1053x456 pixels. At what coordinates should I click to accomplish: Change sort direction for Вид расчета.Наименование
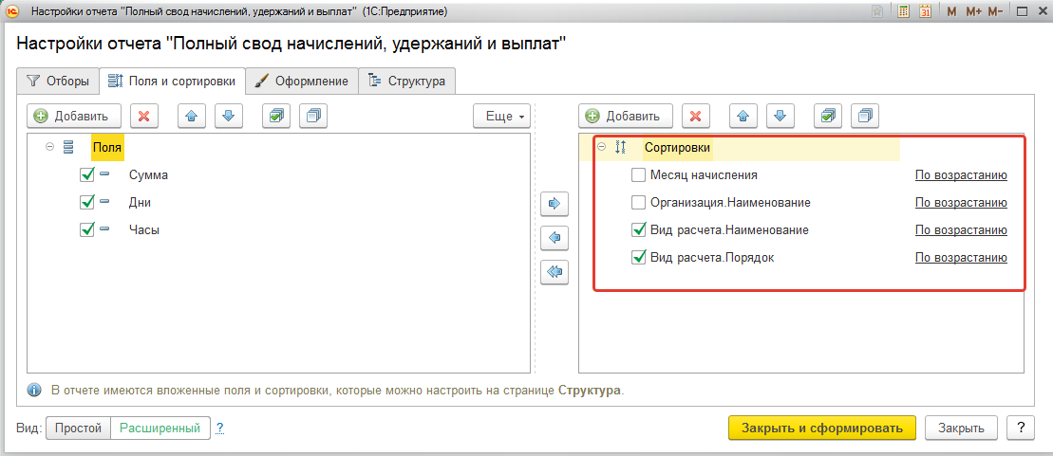click(961, 230)
